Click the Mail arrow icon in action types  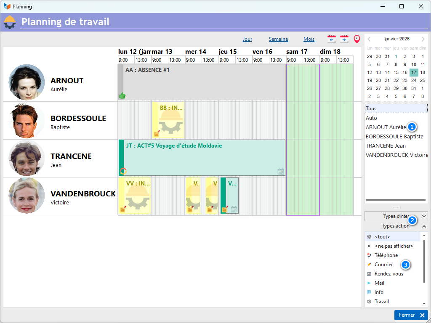click(x=369, y=283)
